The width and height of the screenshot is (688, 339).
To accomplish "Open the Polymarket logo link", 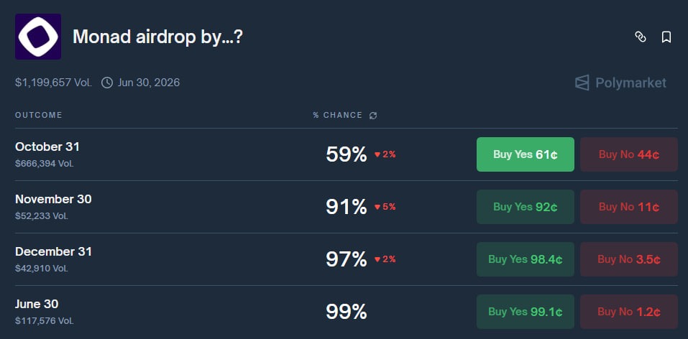I will tap(620, 83).
